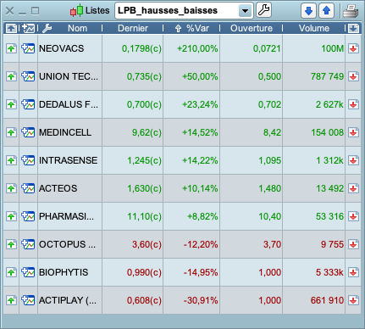This screenshot has height=329, width=365.
Task: Move INTRASENSE row up
Action: [x=11, y=160]
